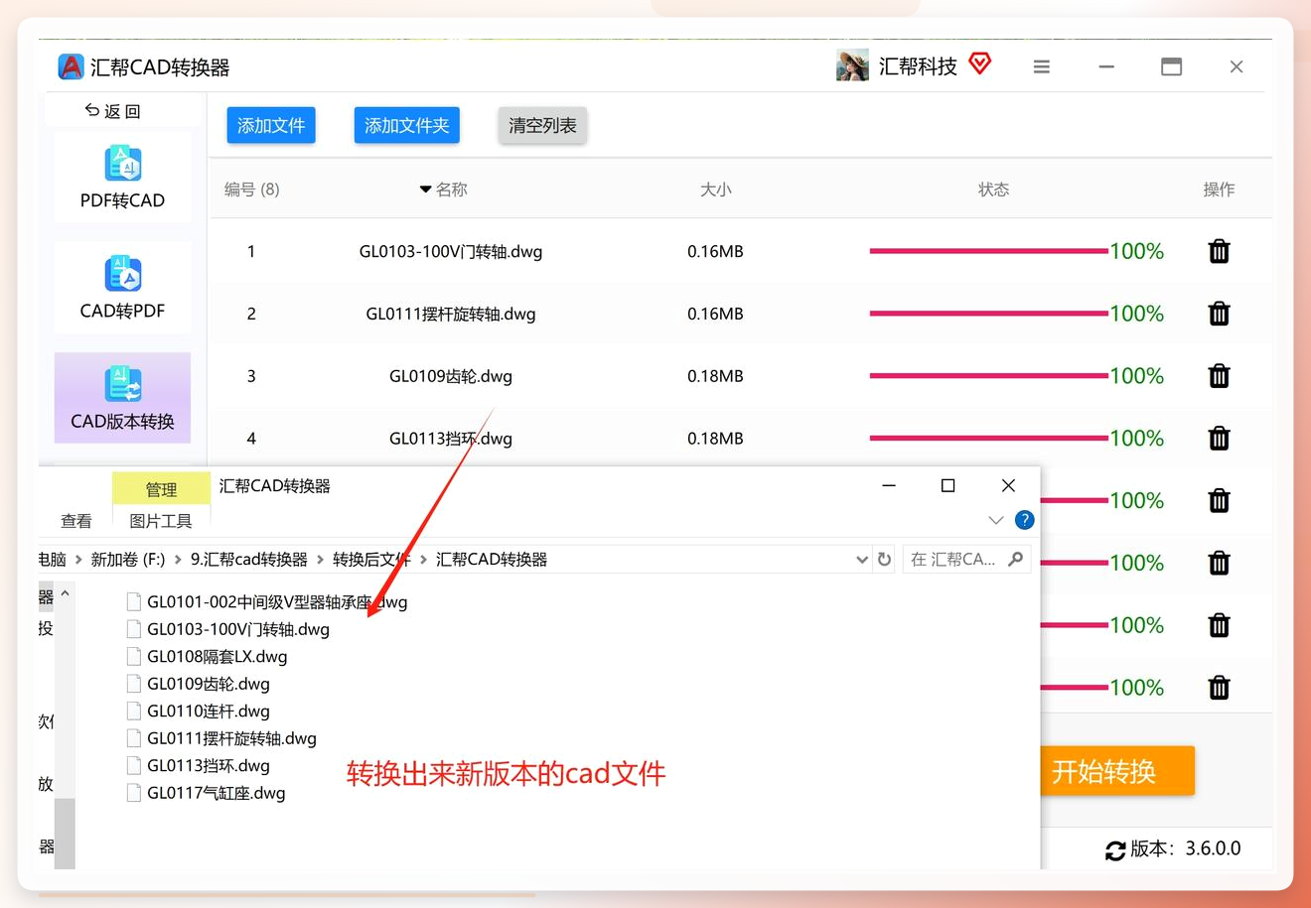This screenshot has width=1311, height=908.
Task: Click the 新加卷 (F:) breadcrumb
Action: click(128, 560)
